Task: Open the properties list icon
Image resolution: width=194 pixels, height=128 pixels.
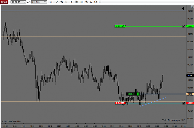Action: coord(100,2)
